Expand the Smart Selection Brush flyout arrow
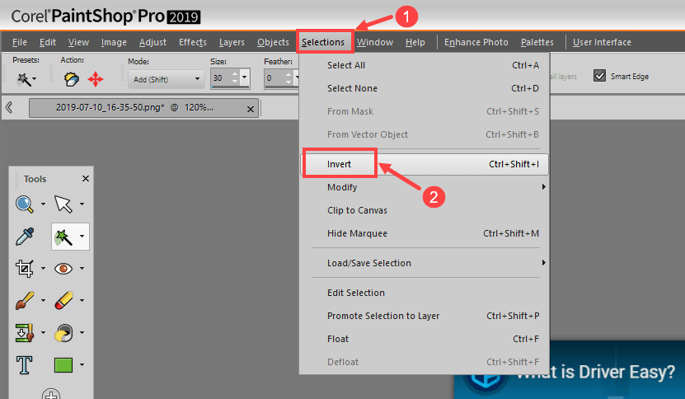The width and height of the screenshot is (685, 399). [x=82, y=237]
